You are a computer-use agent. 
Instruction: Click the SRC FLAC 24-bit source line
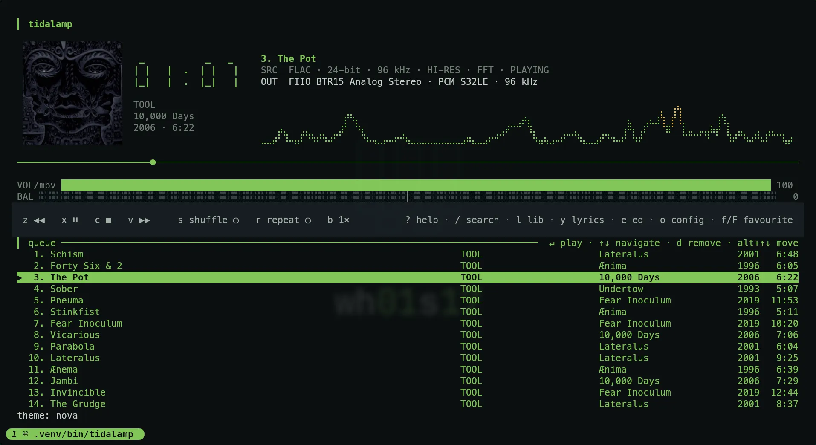click(x=405, y=70)
